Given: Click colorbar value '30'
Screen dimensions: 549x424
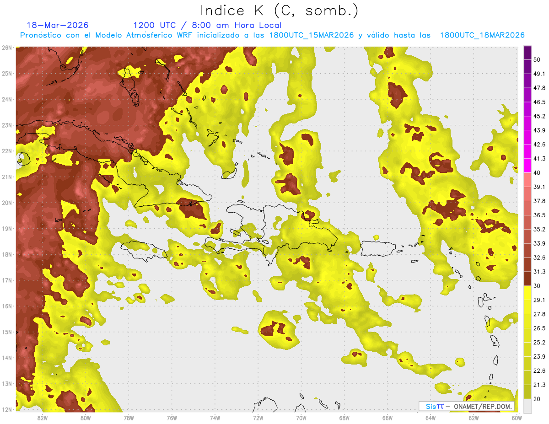Looking at the screenshot, I should pos(538,286).
